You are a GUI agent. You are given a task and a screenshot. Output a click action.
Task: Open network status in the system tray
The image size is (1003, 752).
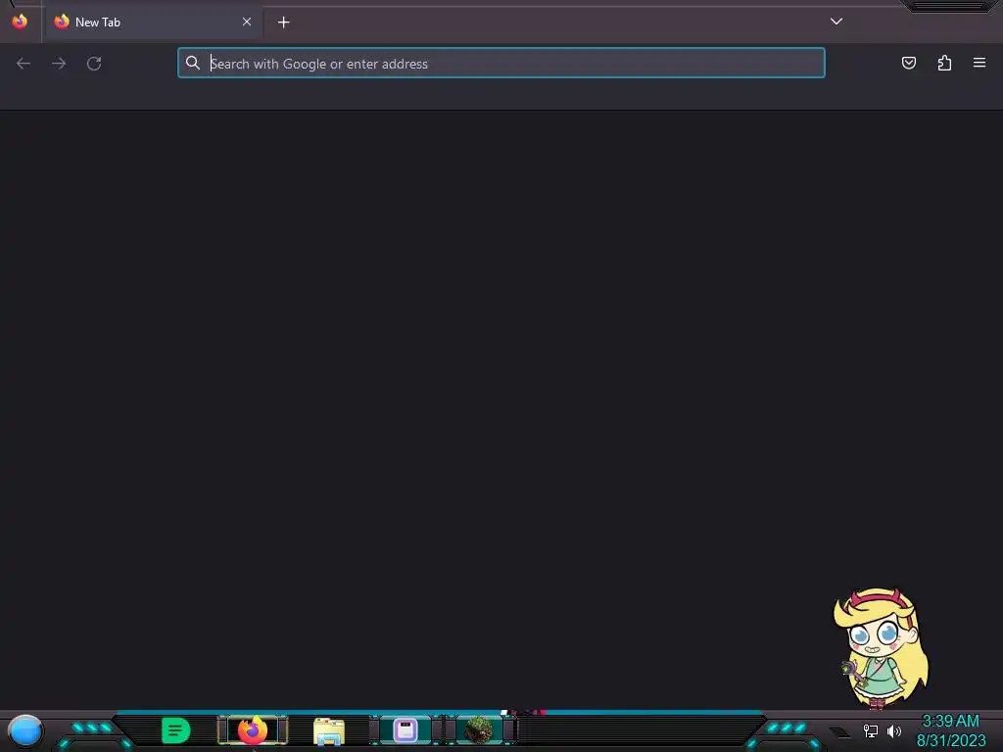pos(871,730)
